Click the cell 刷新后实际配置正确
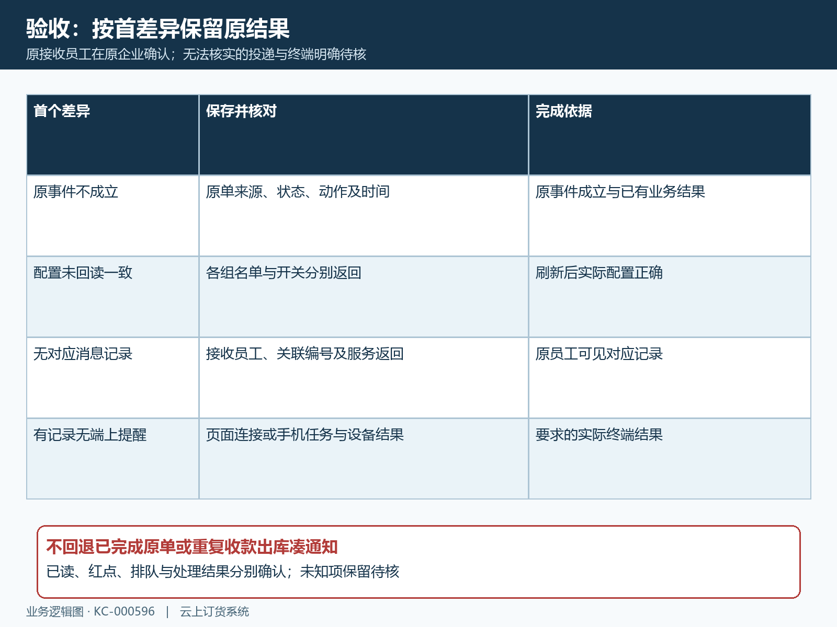Viewport: 837px width, 627px height. (x=670, y=297)
